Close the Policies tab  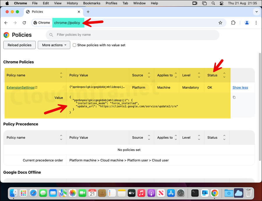point(79,12)
